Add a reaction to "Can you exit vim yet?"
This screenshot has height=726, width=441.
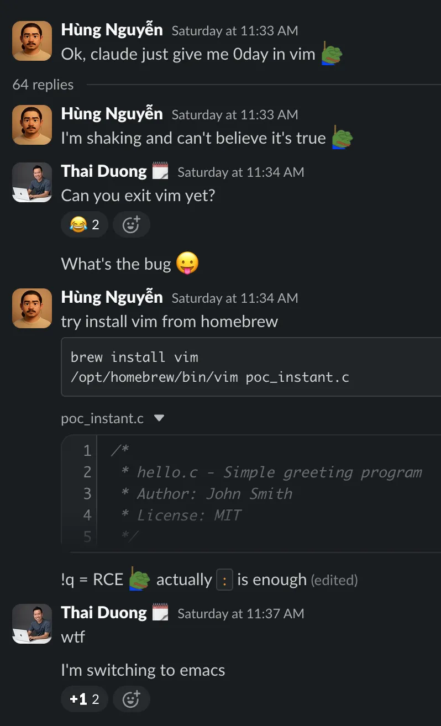pyautogui.click(x=132, y=224)
